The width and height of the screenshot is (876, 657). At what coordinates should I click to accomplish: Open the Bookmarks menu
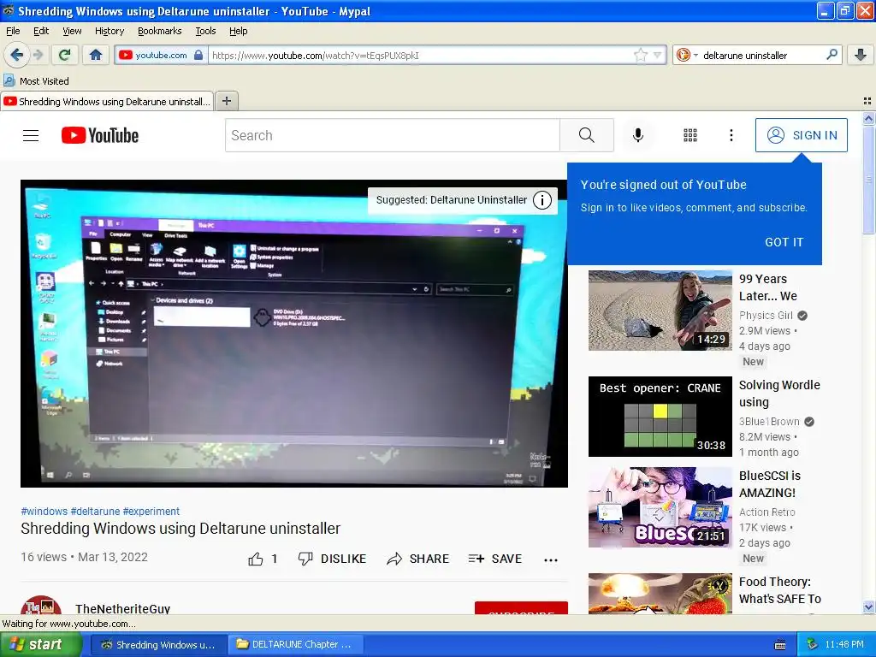[x=159, y=31]
